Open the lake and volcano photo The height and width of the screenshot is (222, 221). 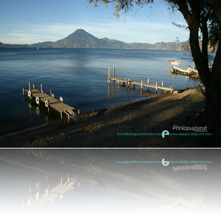coord(110,74)
